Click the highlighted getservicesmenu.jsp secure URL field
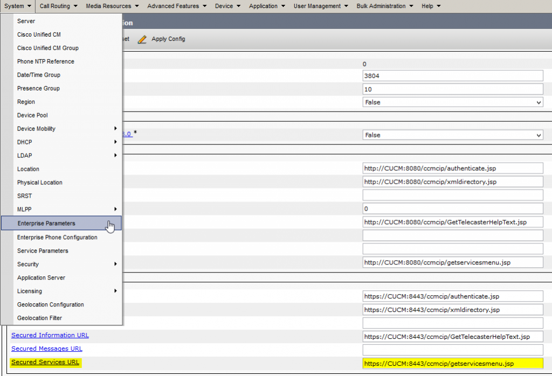Screen dimensions: 552x376 point(453,364)
